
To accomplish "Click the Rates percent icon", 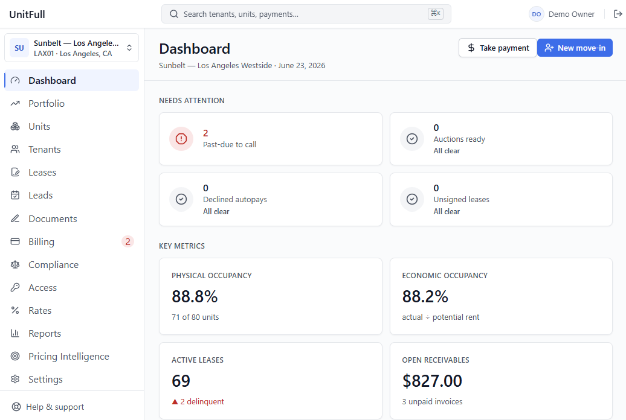I will tap(15, 310).
